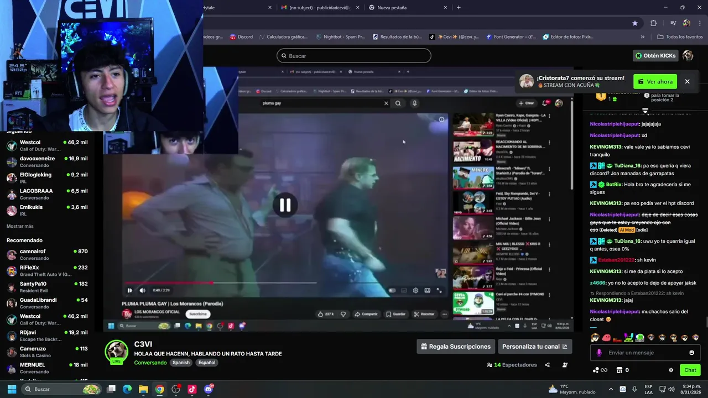
Task: Open the shop icon showing 0
Action: point(622,370)
